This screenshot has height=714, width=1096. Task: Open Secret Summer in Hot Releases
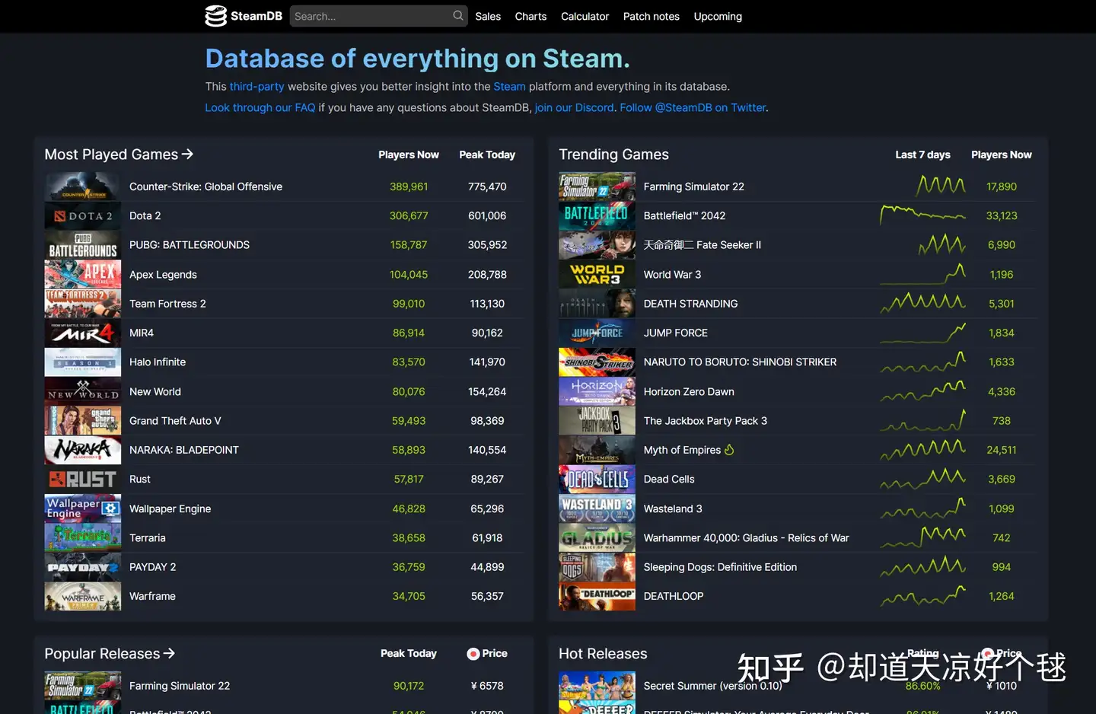pos(712,686)
